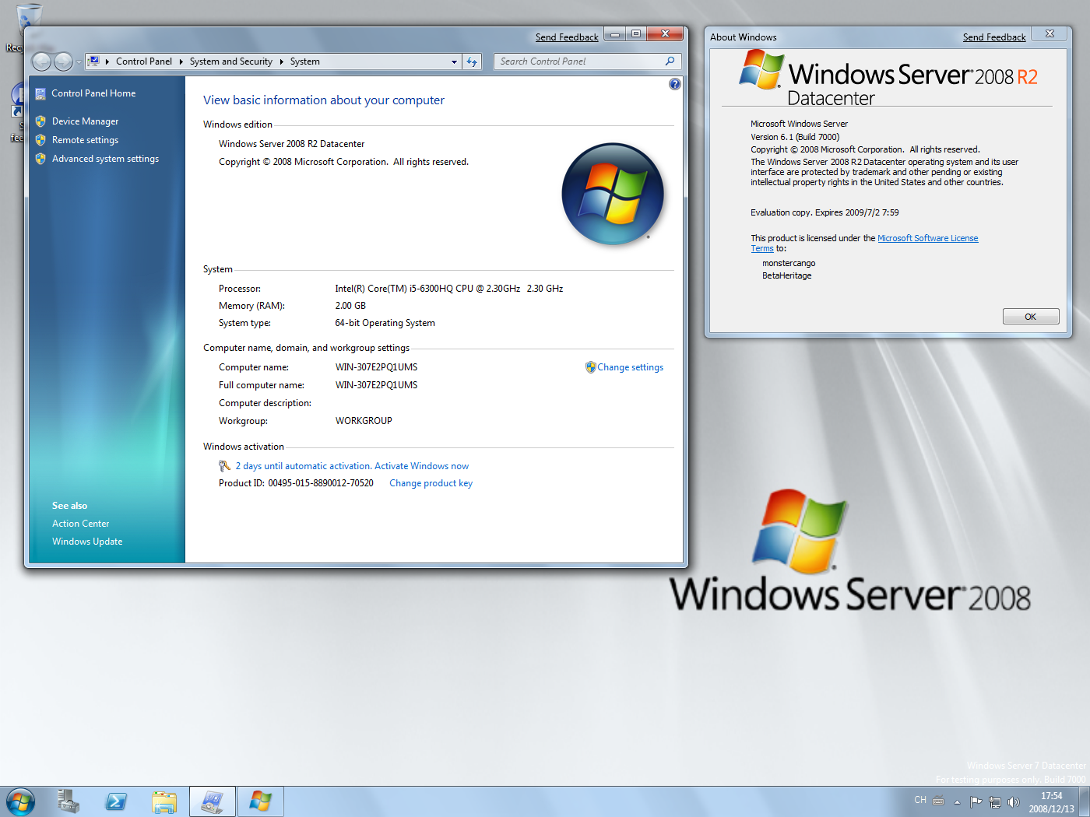Click the search magnifier icon

pos(670,61)
